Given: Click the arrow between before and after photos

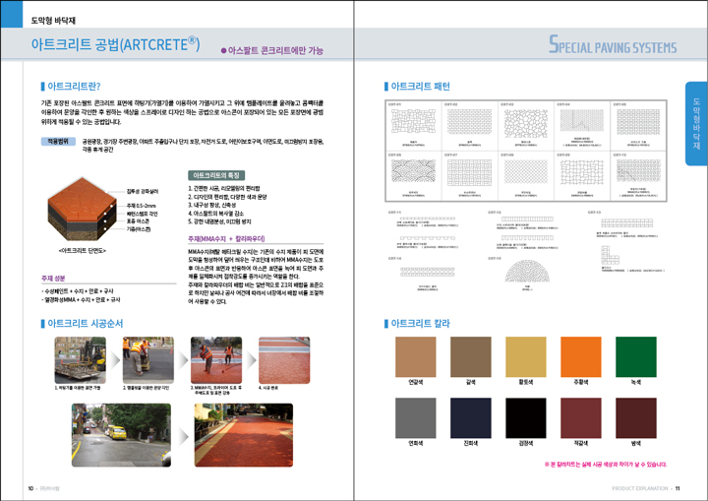Looking at the screenshot, I should click(x=183, y=436).
